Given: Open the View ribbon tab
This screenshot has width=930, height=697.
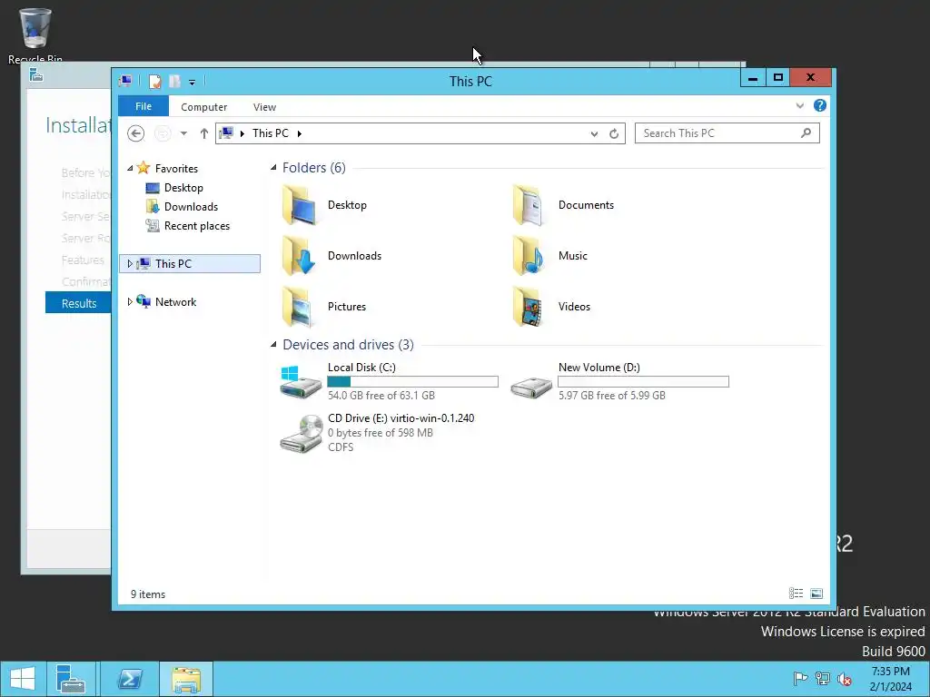Looking at the screenshot, I should click(264, 107).
